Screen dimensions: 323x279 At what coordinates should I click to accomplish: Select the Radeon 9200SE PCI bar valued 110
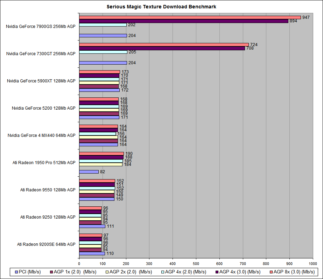pos(92,254)
